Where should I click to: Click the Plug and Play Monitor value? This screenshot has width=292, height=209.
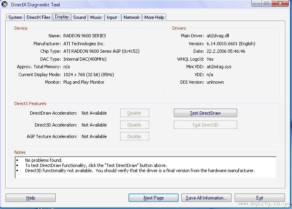coord(84,82)
